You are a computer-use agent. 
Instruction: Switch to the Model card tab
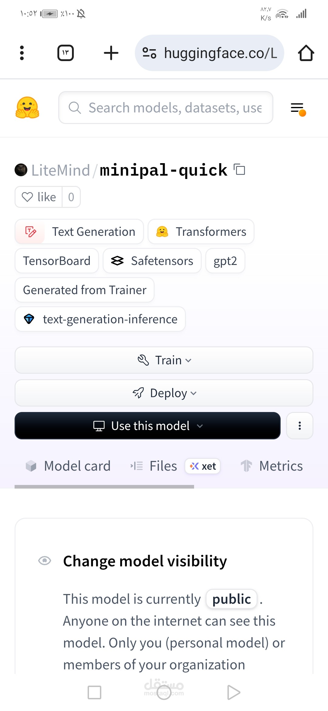pos(68,466)
